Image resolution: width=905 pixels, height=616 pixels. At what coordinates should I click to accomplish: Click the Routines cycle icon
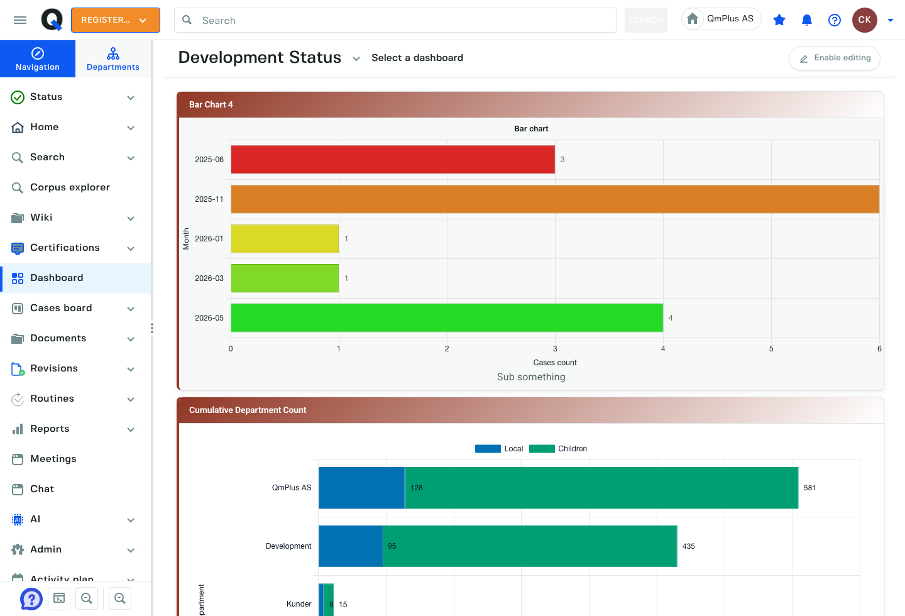point(18,399)
